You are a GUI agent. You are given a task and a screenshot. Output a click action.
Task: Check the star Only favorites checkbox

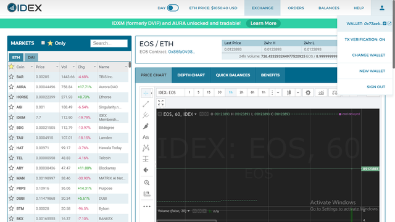pyautogui.click(x=43, y=43)
